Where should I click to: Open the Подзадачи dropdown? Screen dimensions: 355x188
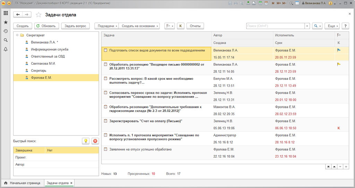(x=106, y=26)
